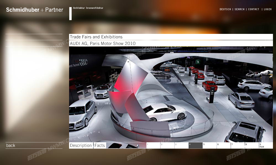Select image number 1 in gallery strip
This screenshot has height=165, width=276.
click(x=153, y=145)
